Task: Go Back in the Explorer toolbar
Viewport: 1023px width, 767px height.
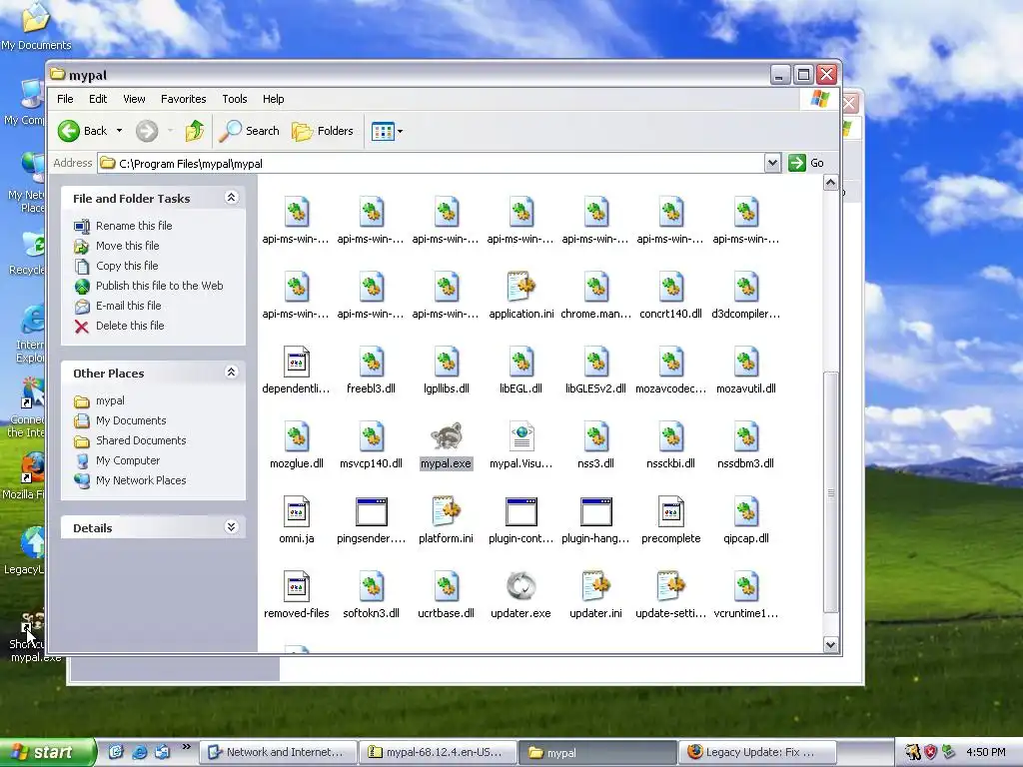Action: click(x=82, y=131)
